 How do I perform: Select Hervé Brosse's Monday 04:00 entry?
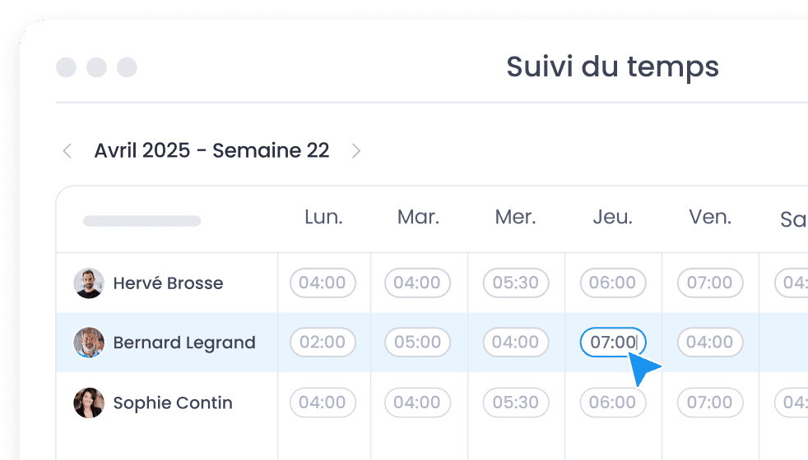tap(323, 283)
